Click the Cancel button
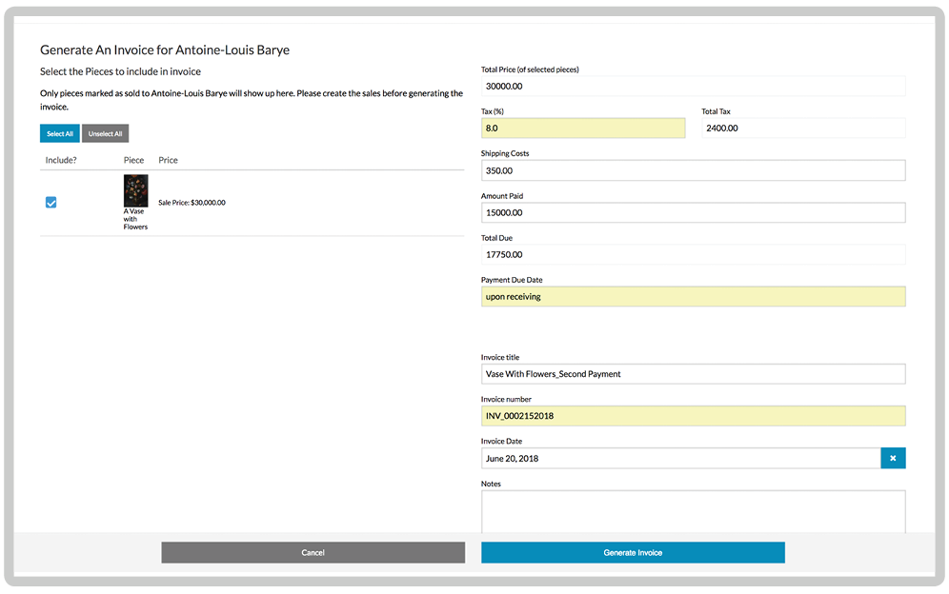The width and height of the screenshot is (949, 594). tap(313, 552)
